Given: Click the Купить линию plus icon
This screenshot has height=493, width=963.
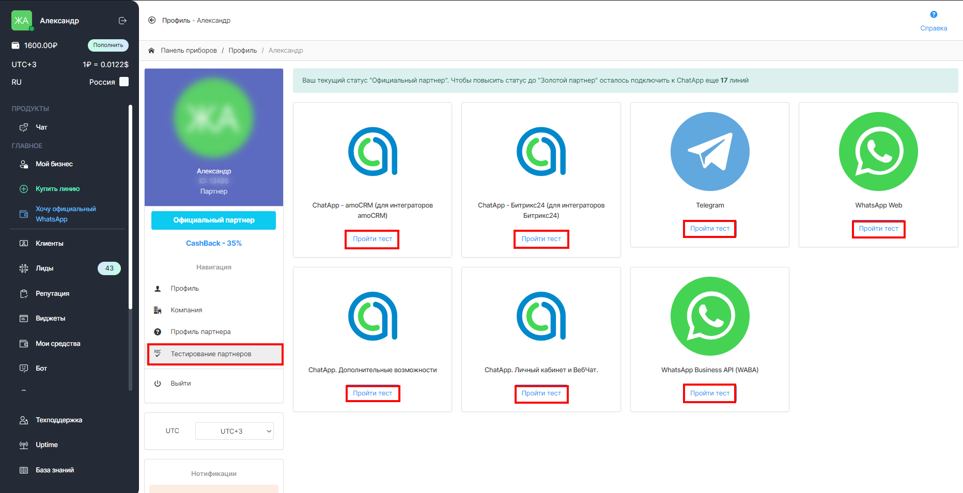Looking at the screenshot, I should (24, 189).
